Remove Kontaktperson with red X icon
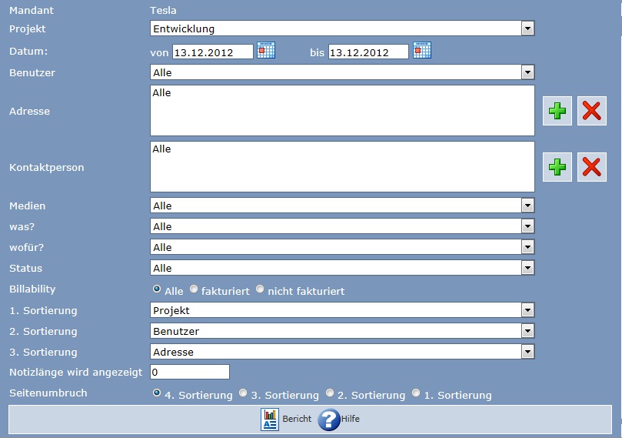 tap(591, 167)
